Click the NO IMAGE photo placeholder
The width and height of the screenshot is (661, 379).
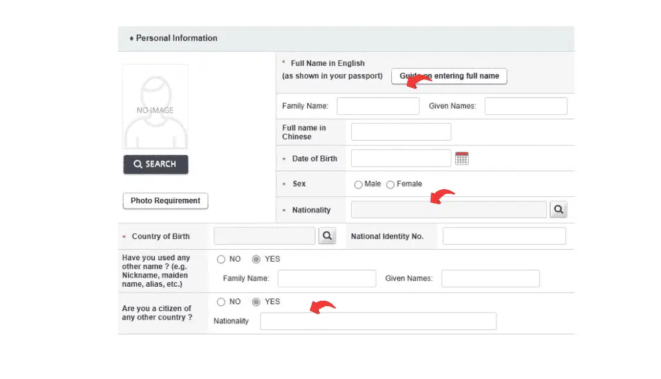155,107
